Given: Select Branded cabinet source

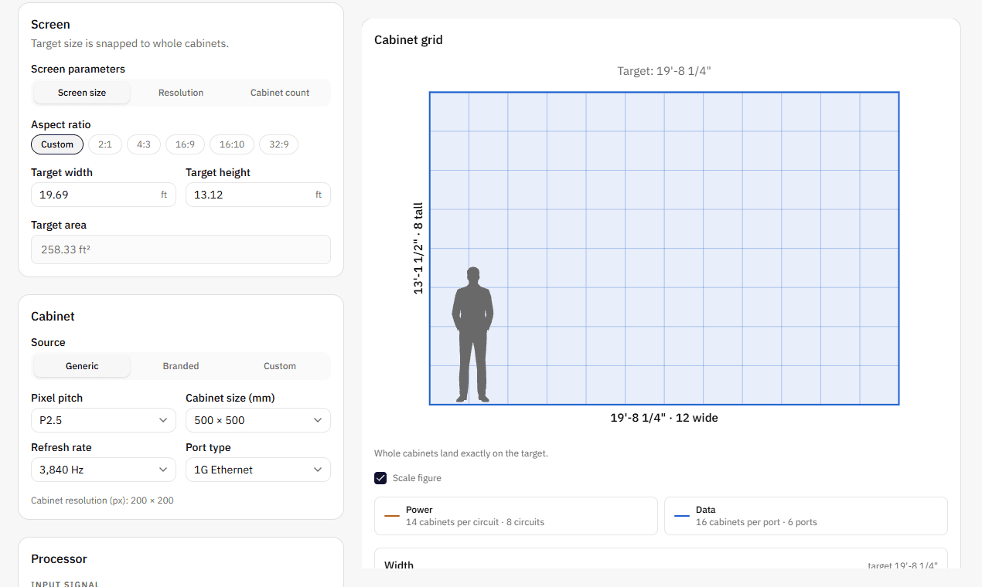Looking at the screenshot, I should click(181, 366).
